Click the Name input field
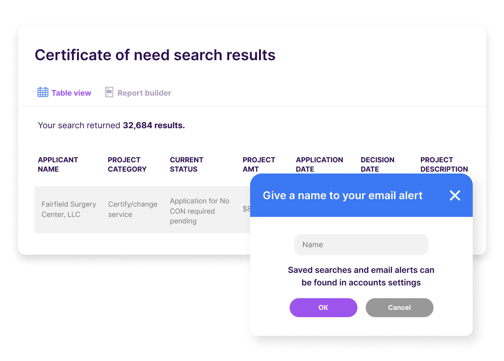The height and width of the screenshot is (361, 504). click(361, 245)
